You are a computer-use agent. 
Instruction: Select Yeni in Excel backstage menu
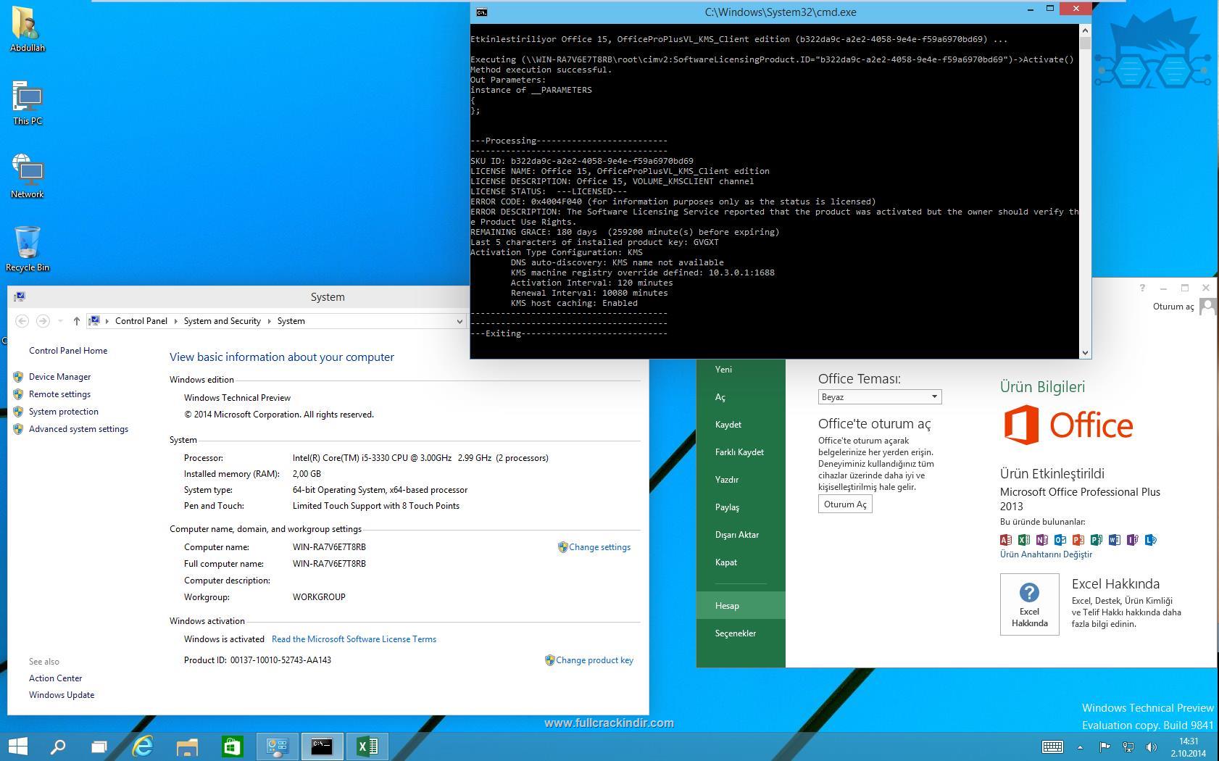[741, 370]
